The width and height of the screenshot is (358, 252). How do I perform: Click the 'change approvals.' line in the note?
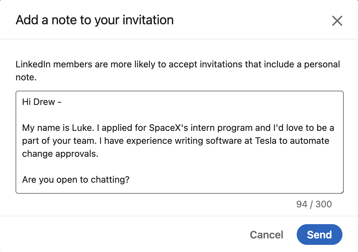tap(60, 154)
